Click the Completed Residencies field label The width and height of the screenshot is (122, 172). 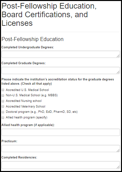pos(19,157)
